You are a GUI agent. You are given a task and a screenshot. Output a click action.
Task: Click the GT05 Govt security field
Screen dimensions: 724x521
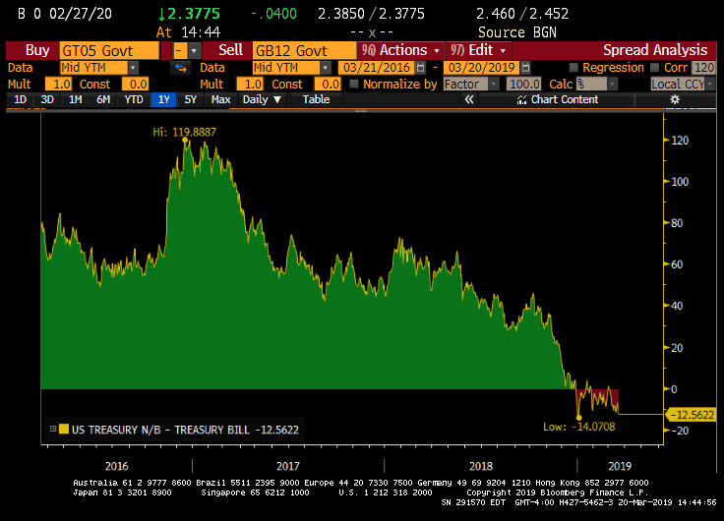109,50
